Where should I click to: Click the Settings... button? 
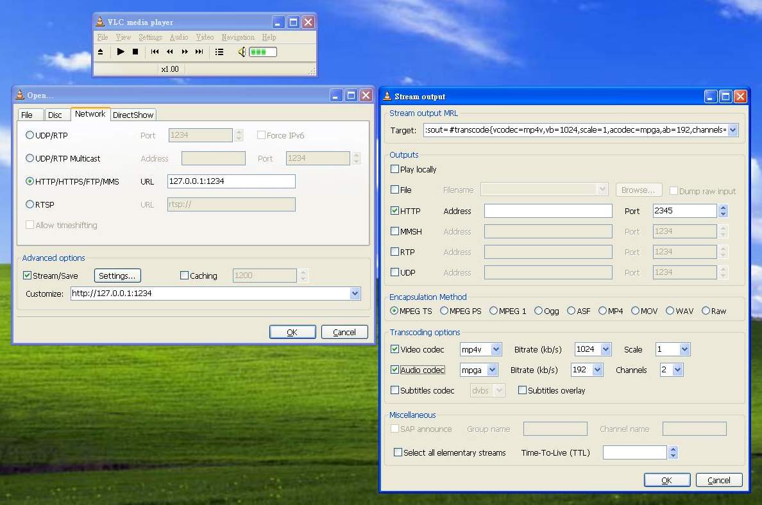point(117,276)
